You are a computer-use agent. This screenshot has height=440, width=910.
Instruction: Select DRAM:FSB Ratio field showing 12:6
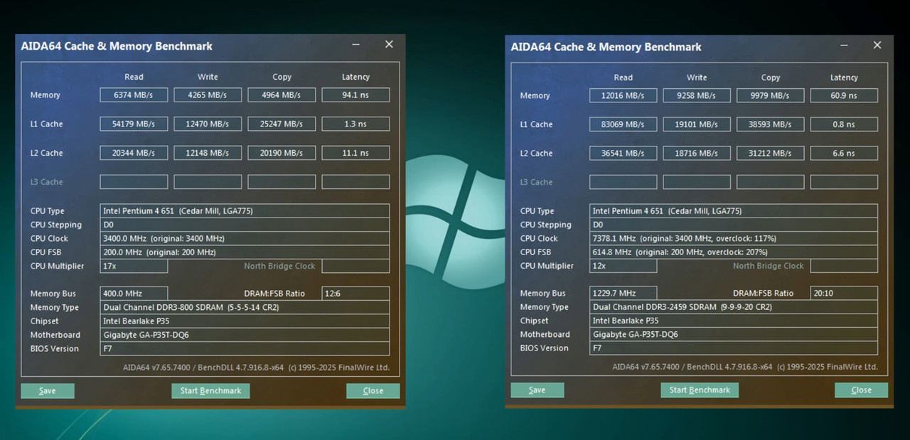[355, 294]
